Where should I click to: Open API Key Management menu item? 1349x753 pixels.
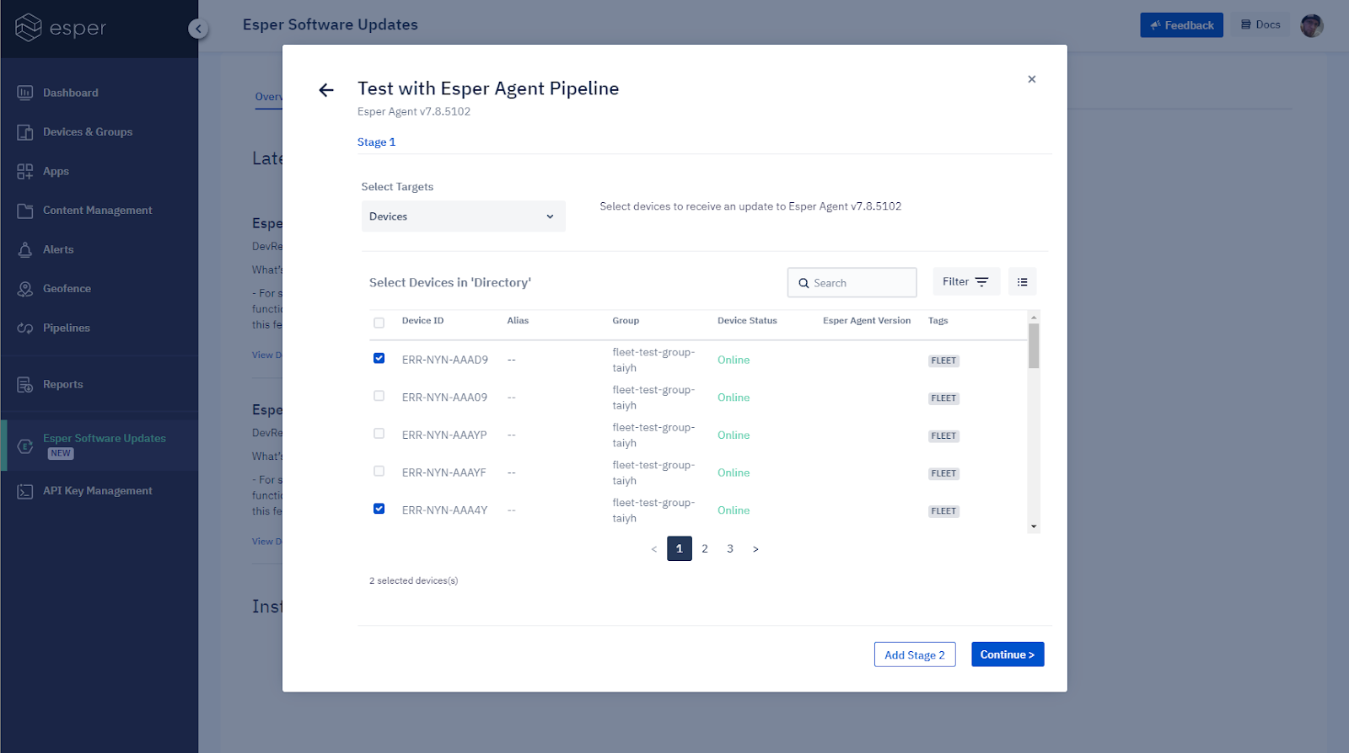pyautogui.click(x=98, y=491)
